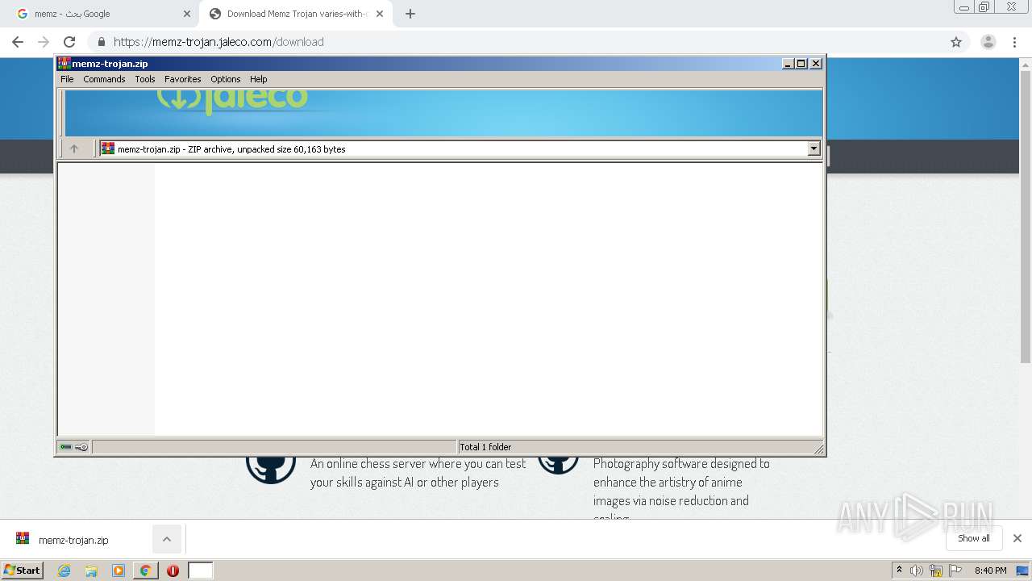Click the Show desktop button
The image size is (1032, 581).
tap(1022, 571)
